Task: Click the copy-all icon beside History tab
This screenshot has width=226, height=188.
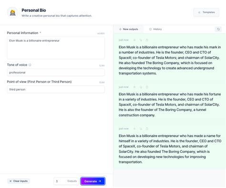Action: [x=218, y=29]
